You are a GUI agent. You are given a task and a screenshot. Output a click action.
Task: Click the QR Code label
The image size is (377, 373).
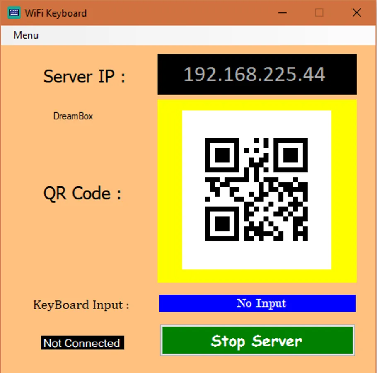click(x=82, y=193)
